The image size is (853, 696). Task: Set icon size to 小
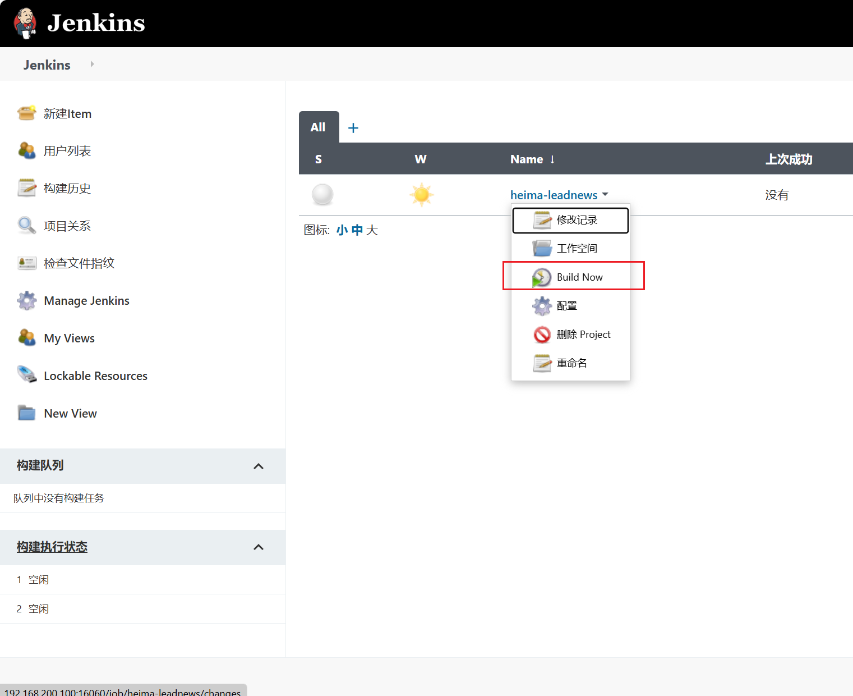(342, 230)
